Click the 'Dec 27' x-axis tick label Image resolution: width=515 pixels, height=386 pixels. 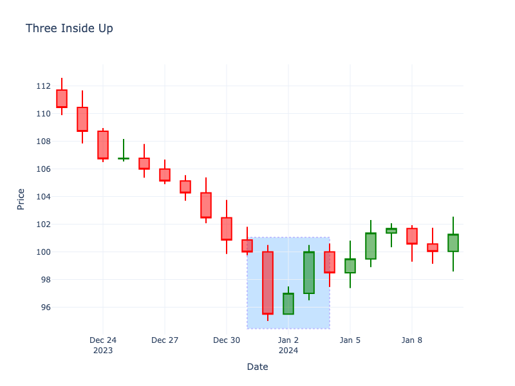165,340
